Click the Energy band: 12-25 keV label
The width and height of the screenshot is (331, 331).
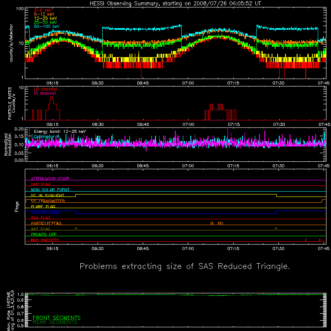pyautogui.click(x=60, y=132)
